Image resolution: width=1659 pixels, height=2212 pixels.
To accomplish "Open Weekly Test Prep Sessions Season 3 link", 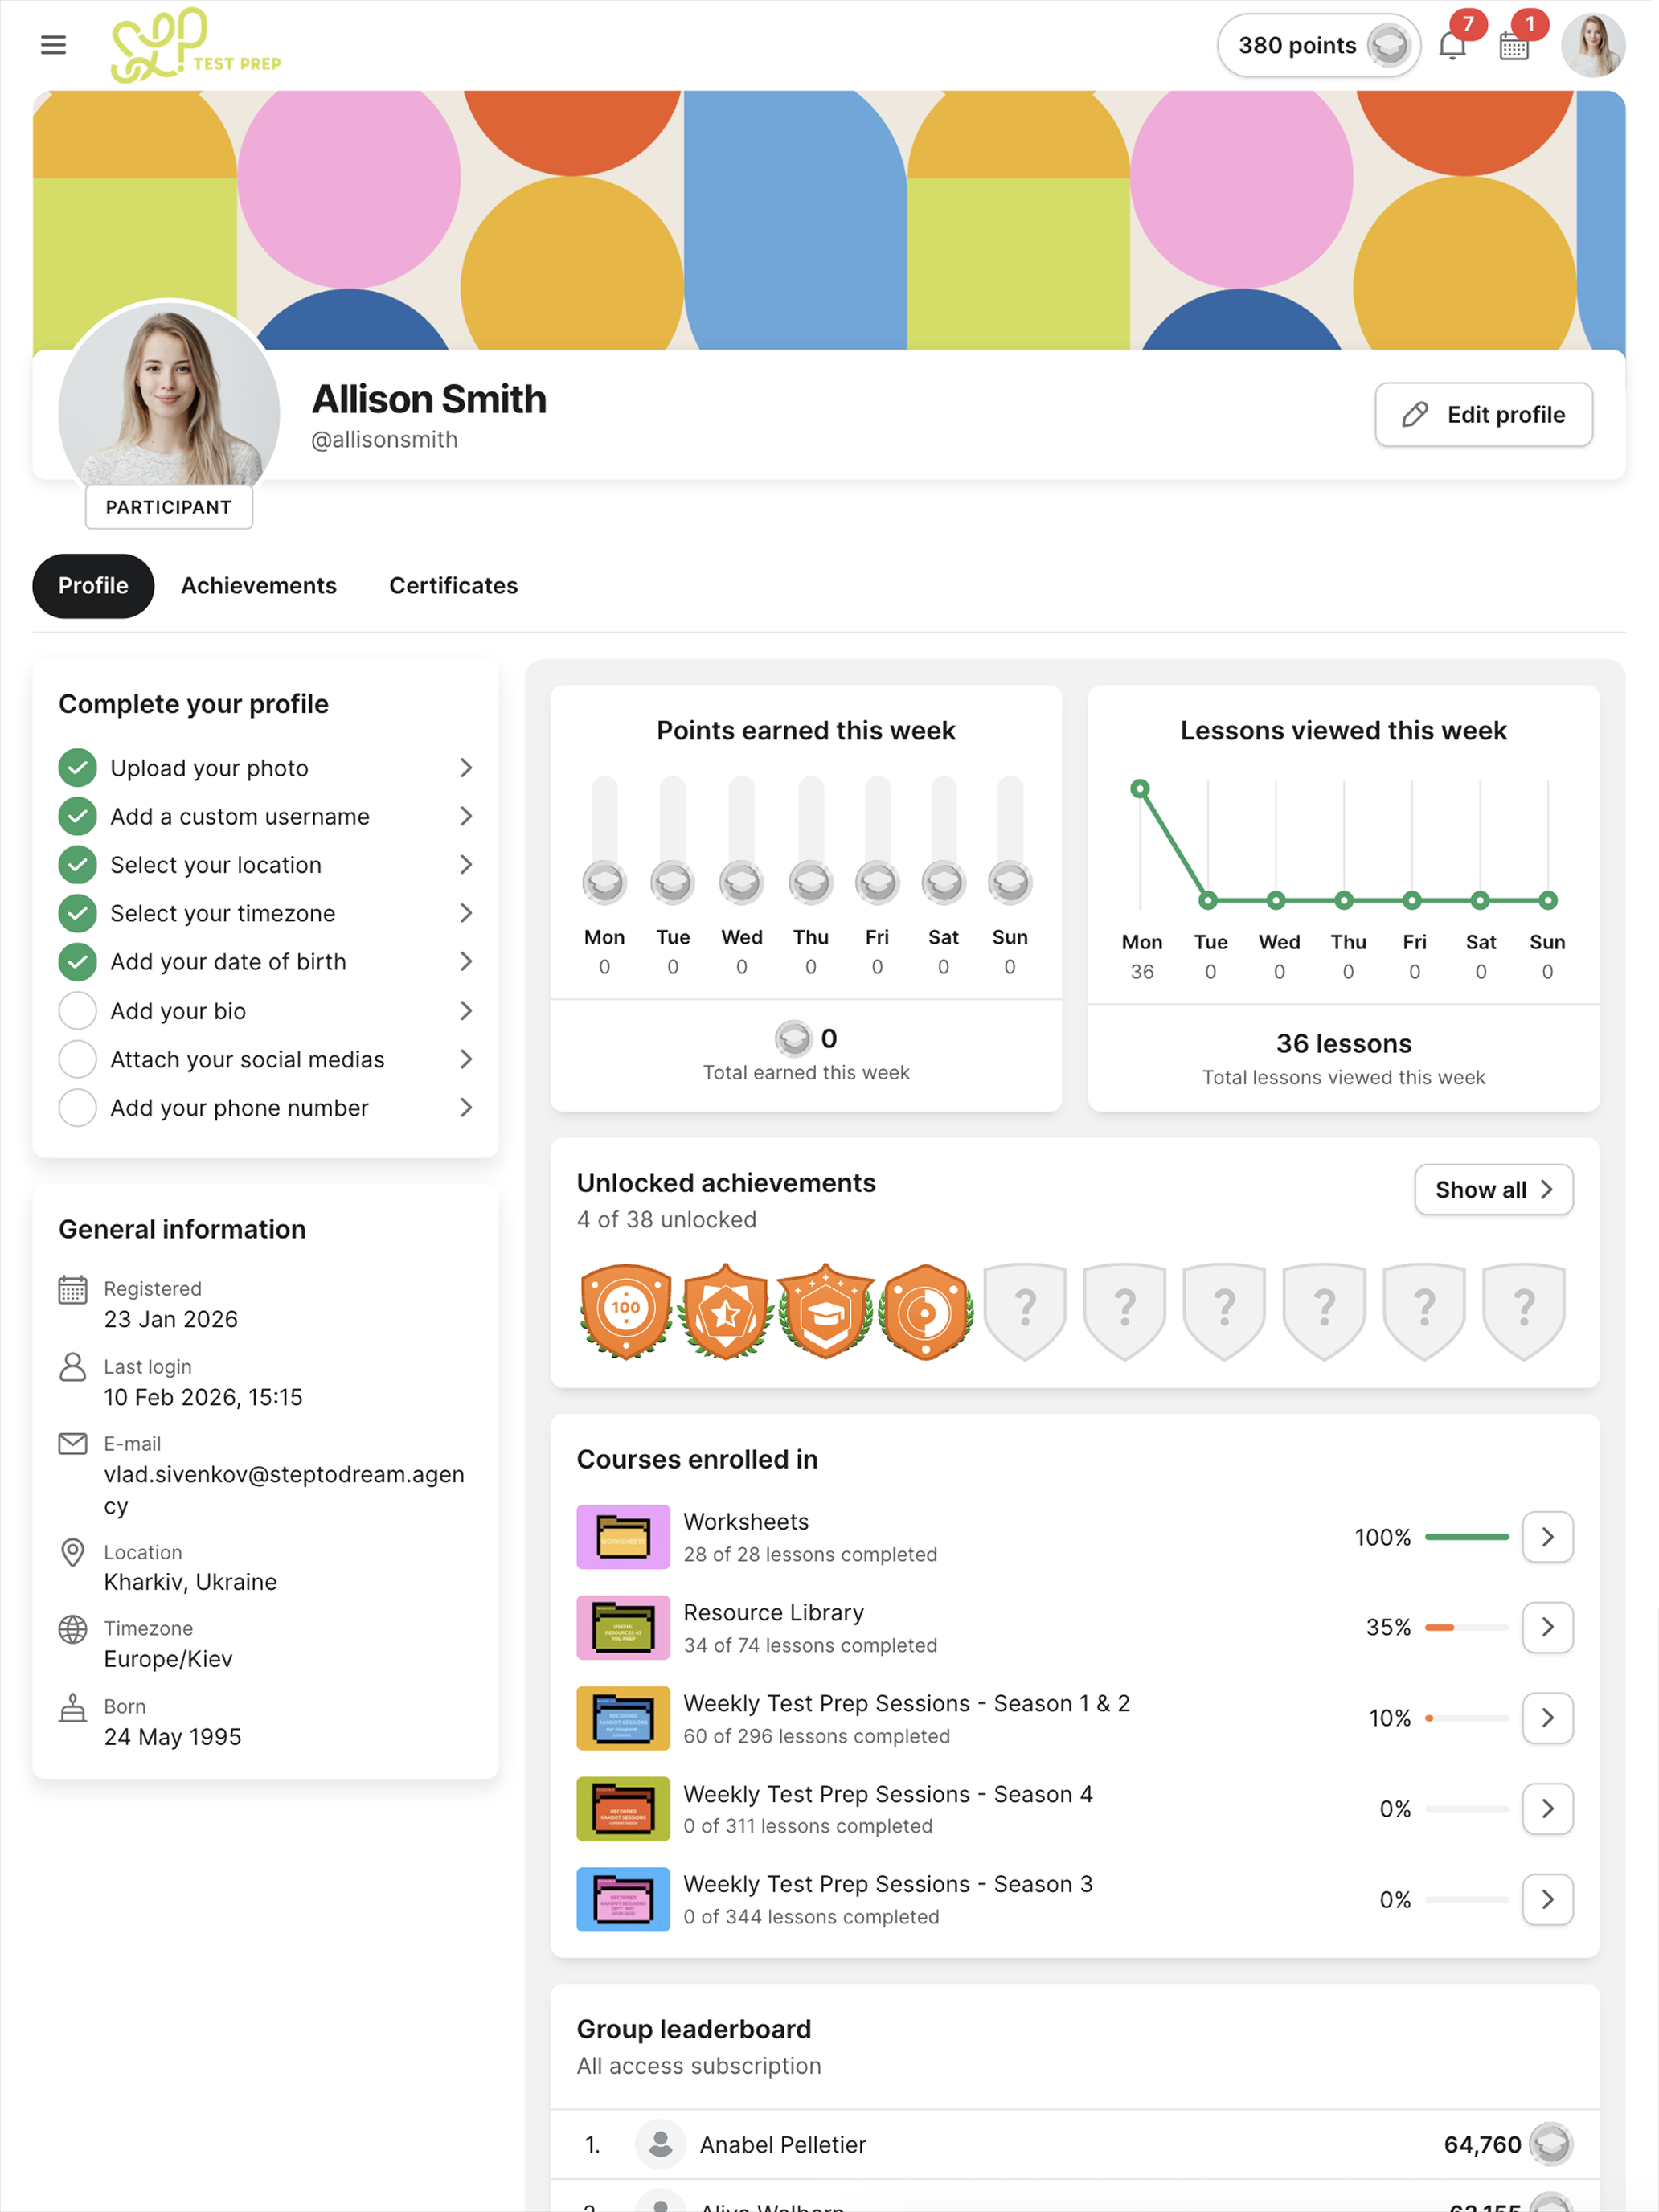I will [888, 1884].
